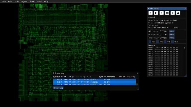Select trace log row 8/1

[94, 82]
